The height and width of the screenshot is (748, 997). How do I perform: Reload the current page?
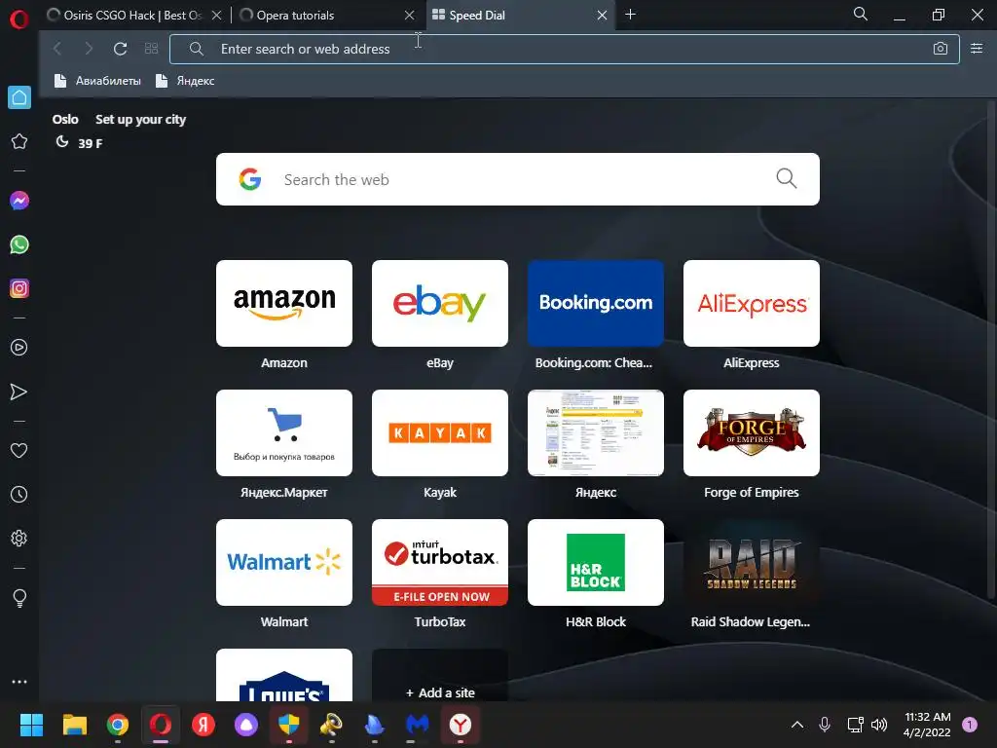point(120,49)
